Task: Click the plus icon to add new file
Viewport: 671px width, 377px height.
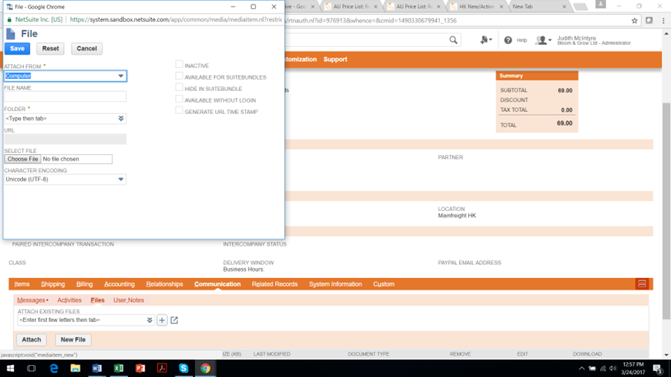Action: coord(162,320)
